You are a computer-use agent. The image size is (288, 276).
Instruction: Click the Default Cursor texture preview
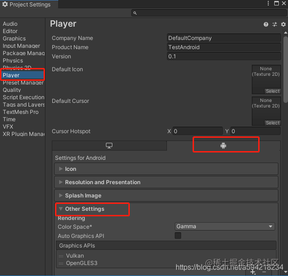(x=266, y=111)
